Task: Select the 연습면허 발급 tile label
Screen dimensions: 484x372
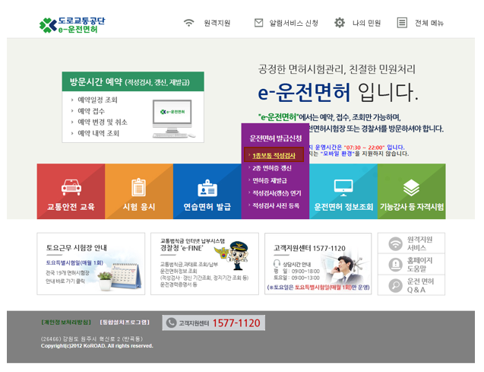Action: (x=207, y=207)
